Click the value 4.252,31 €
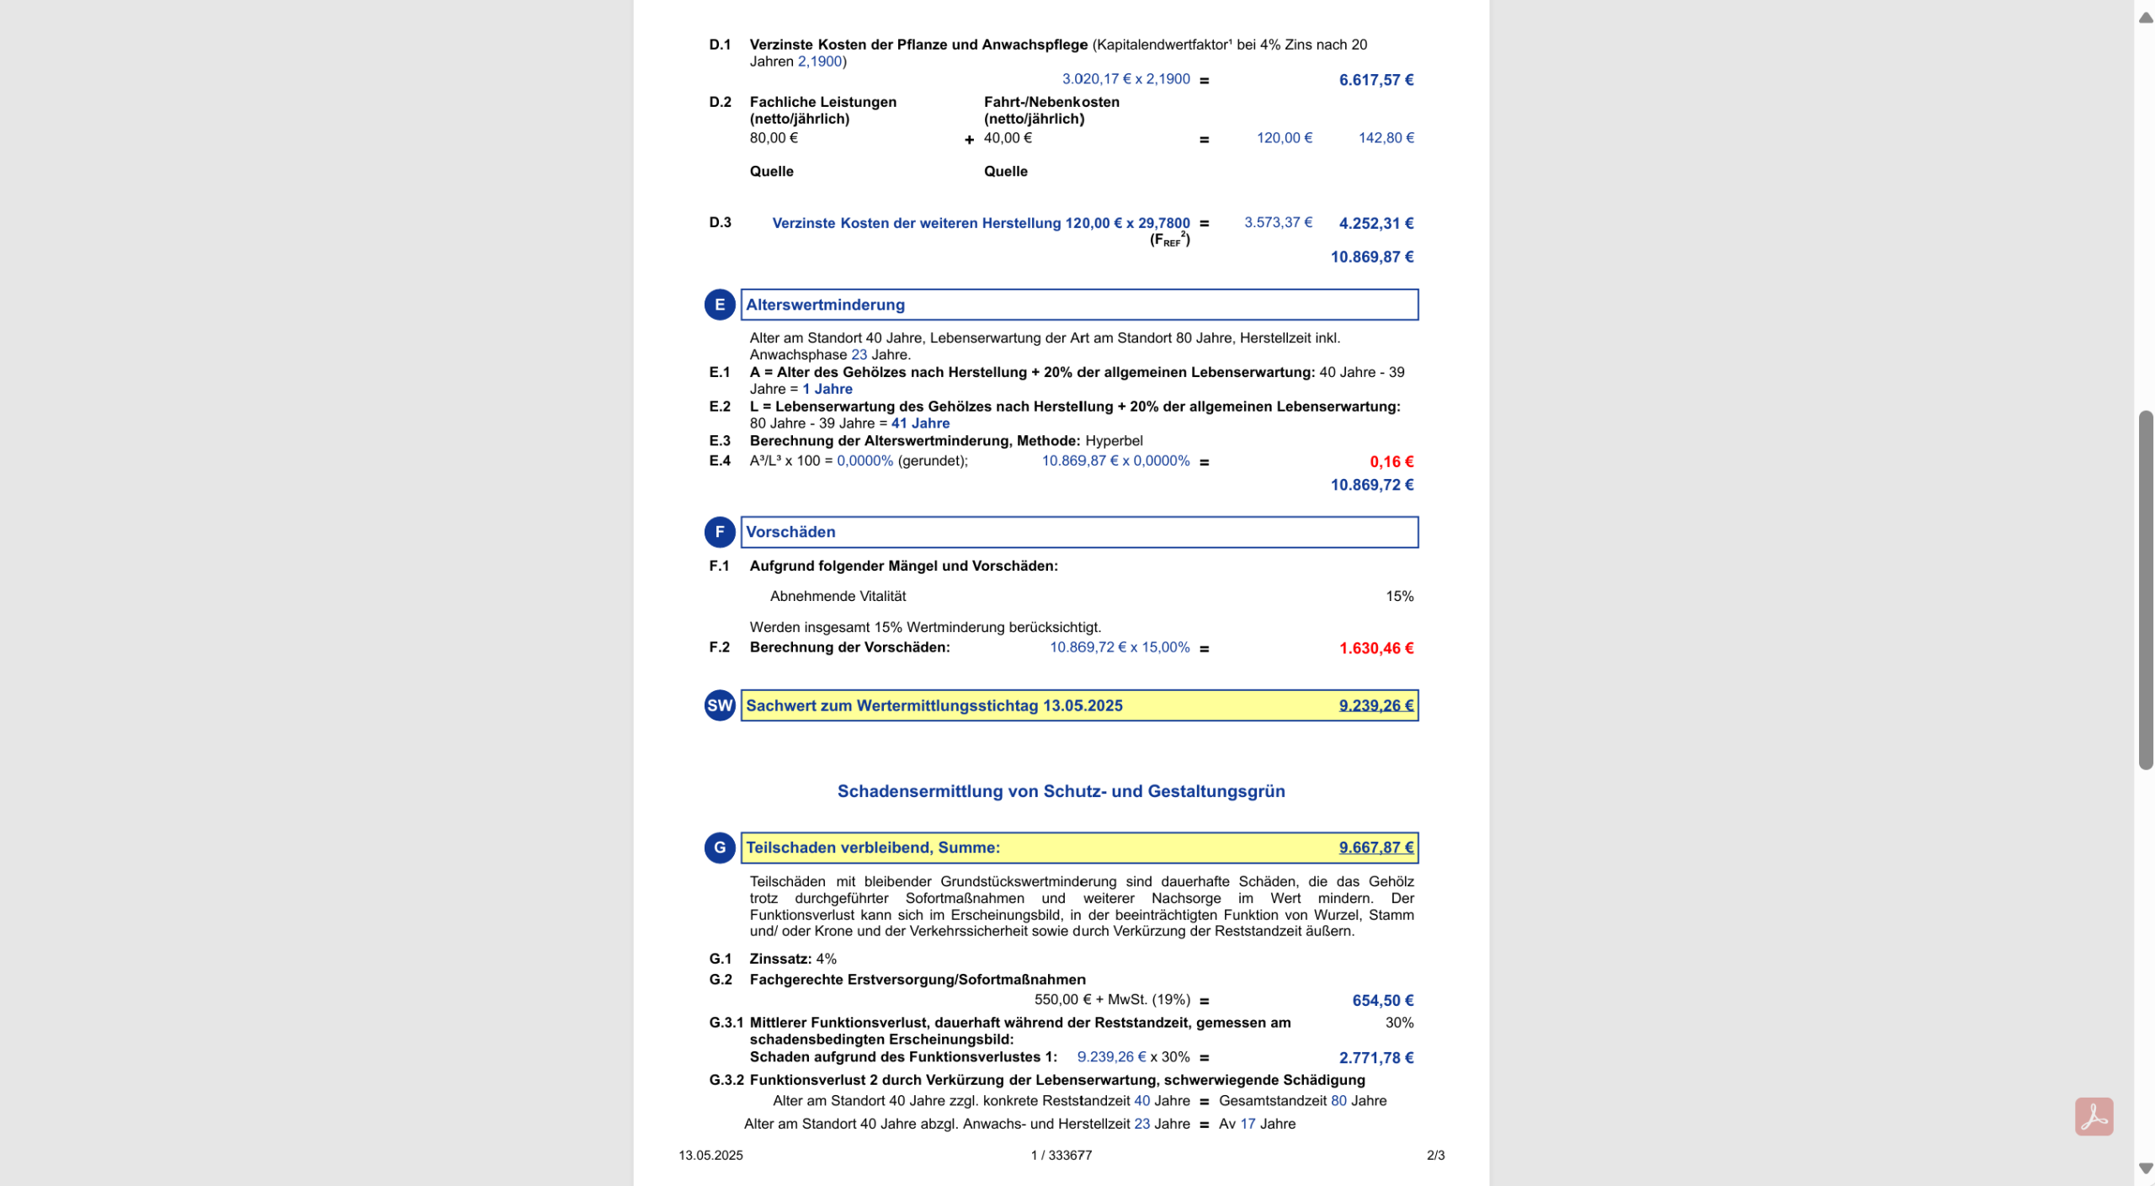 pyautogui.click(x=1376, y=223)
